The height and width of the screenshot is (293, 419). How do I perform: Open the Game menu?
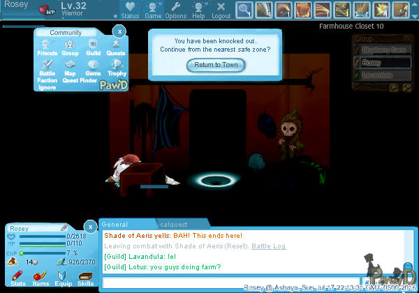click(154, 10)
